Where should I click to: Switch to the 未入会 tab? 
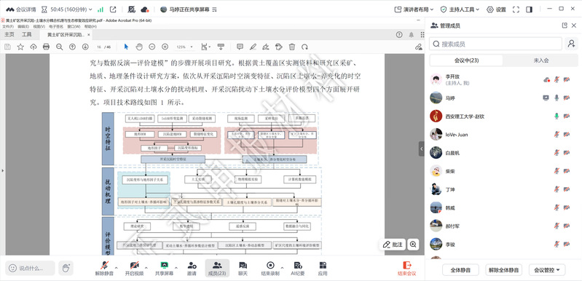(540, 60)
